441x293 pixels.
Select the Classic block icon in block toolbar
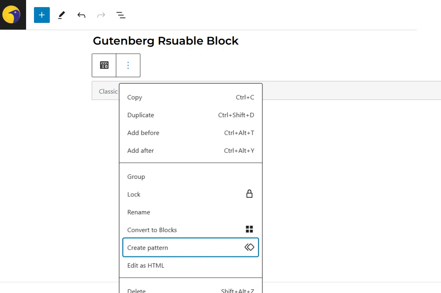point(104,65)
